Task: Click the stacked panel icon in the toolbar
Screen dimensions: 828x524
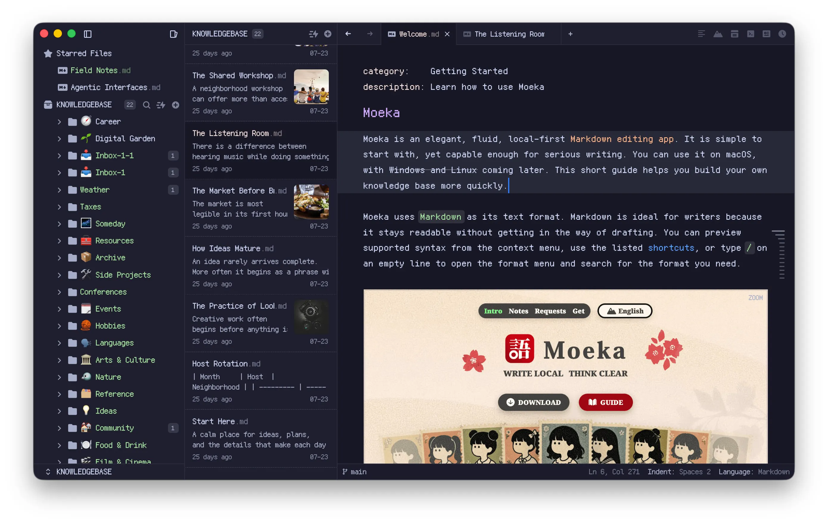Action: tap(734, 34)
